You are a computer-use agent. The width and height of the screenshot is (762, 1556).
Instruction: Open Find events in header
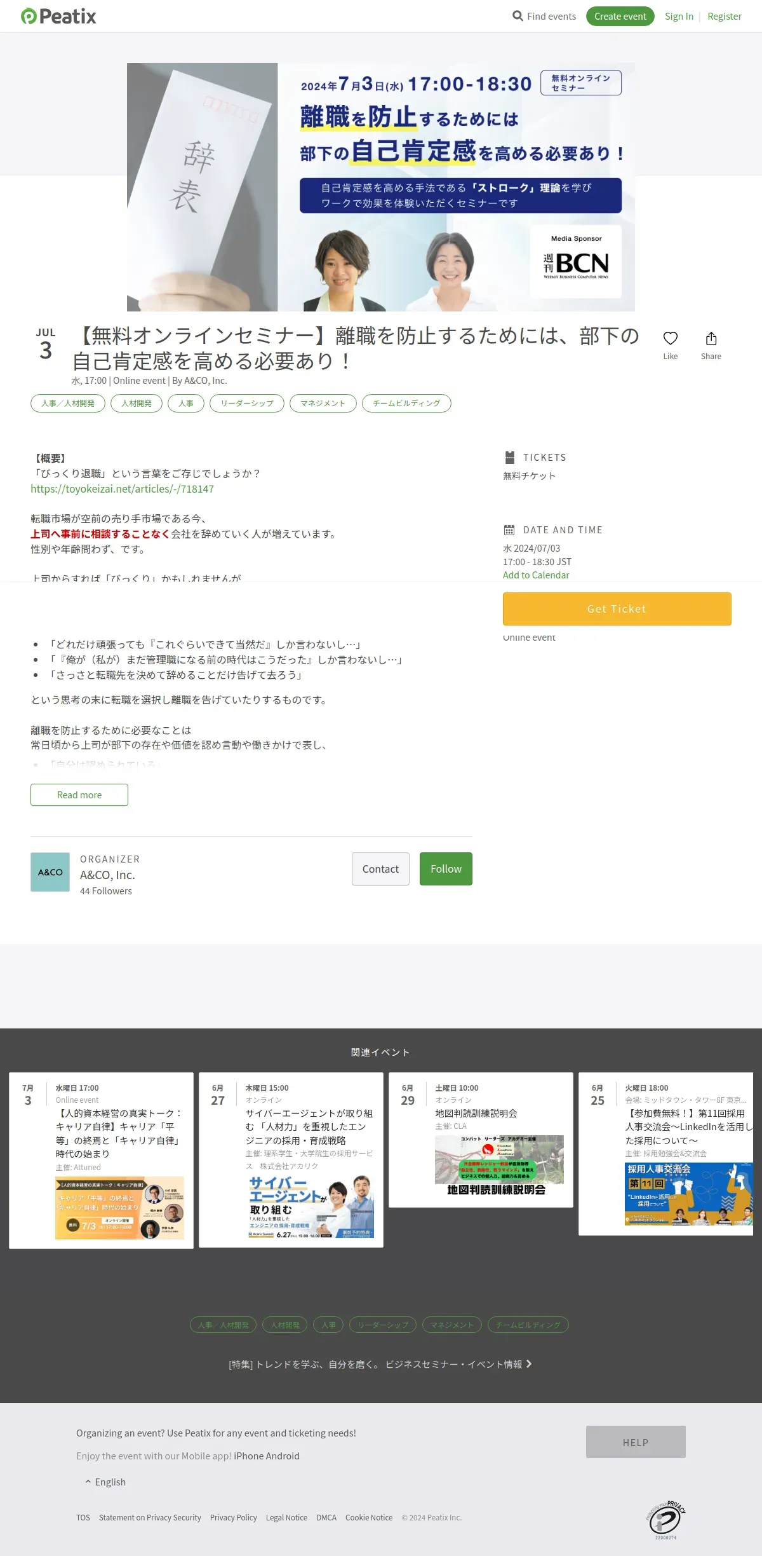coord(544,16)
